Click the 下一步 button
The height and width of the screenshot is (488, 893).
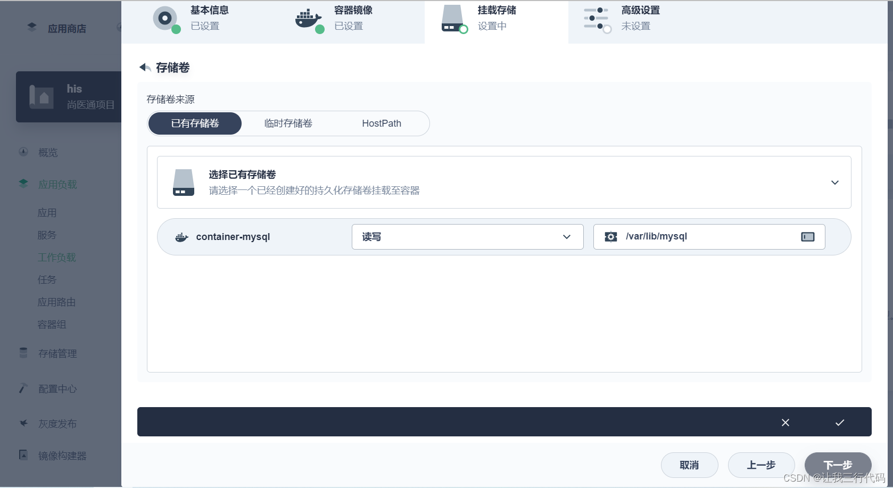point(838,465)
